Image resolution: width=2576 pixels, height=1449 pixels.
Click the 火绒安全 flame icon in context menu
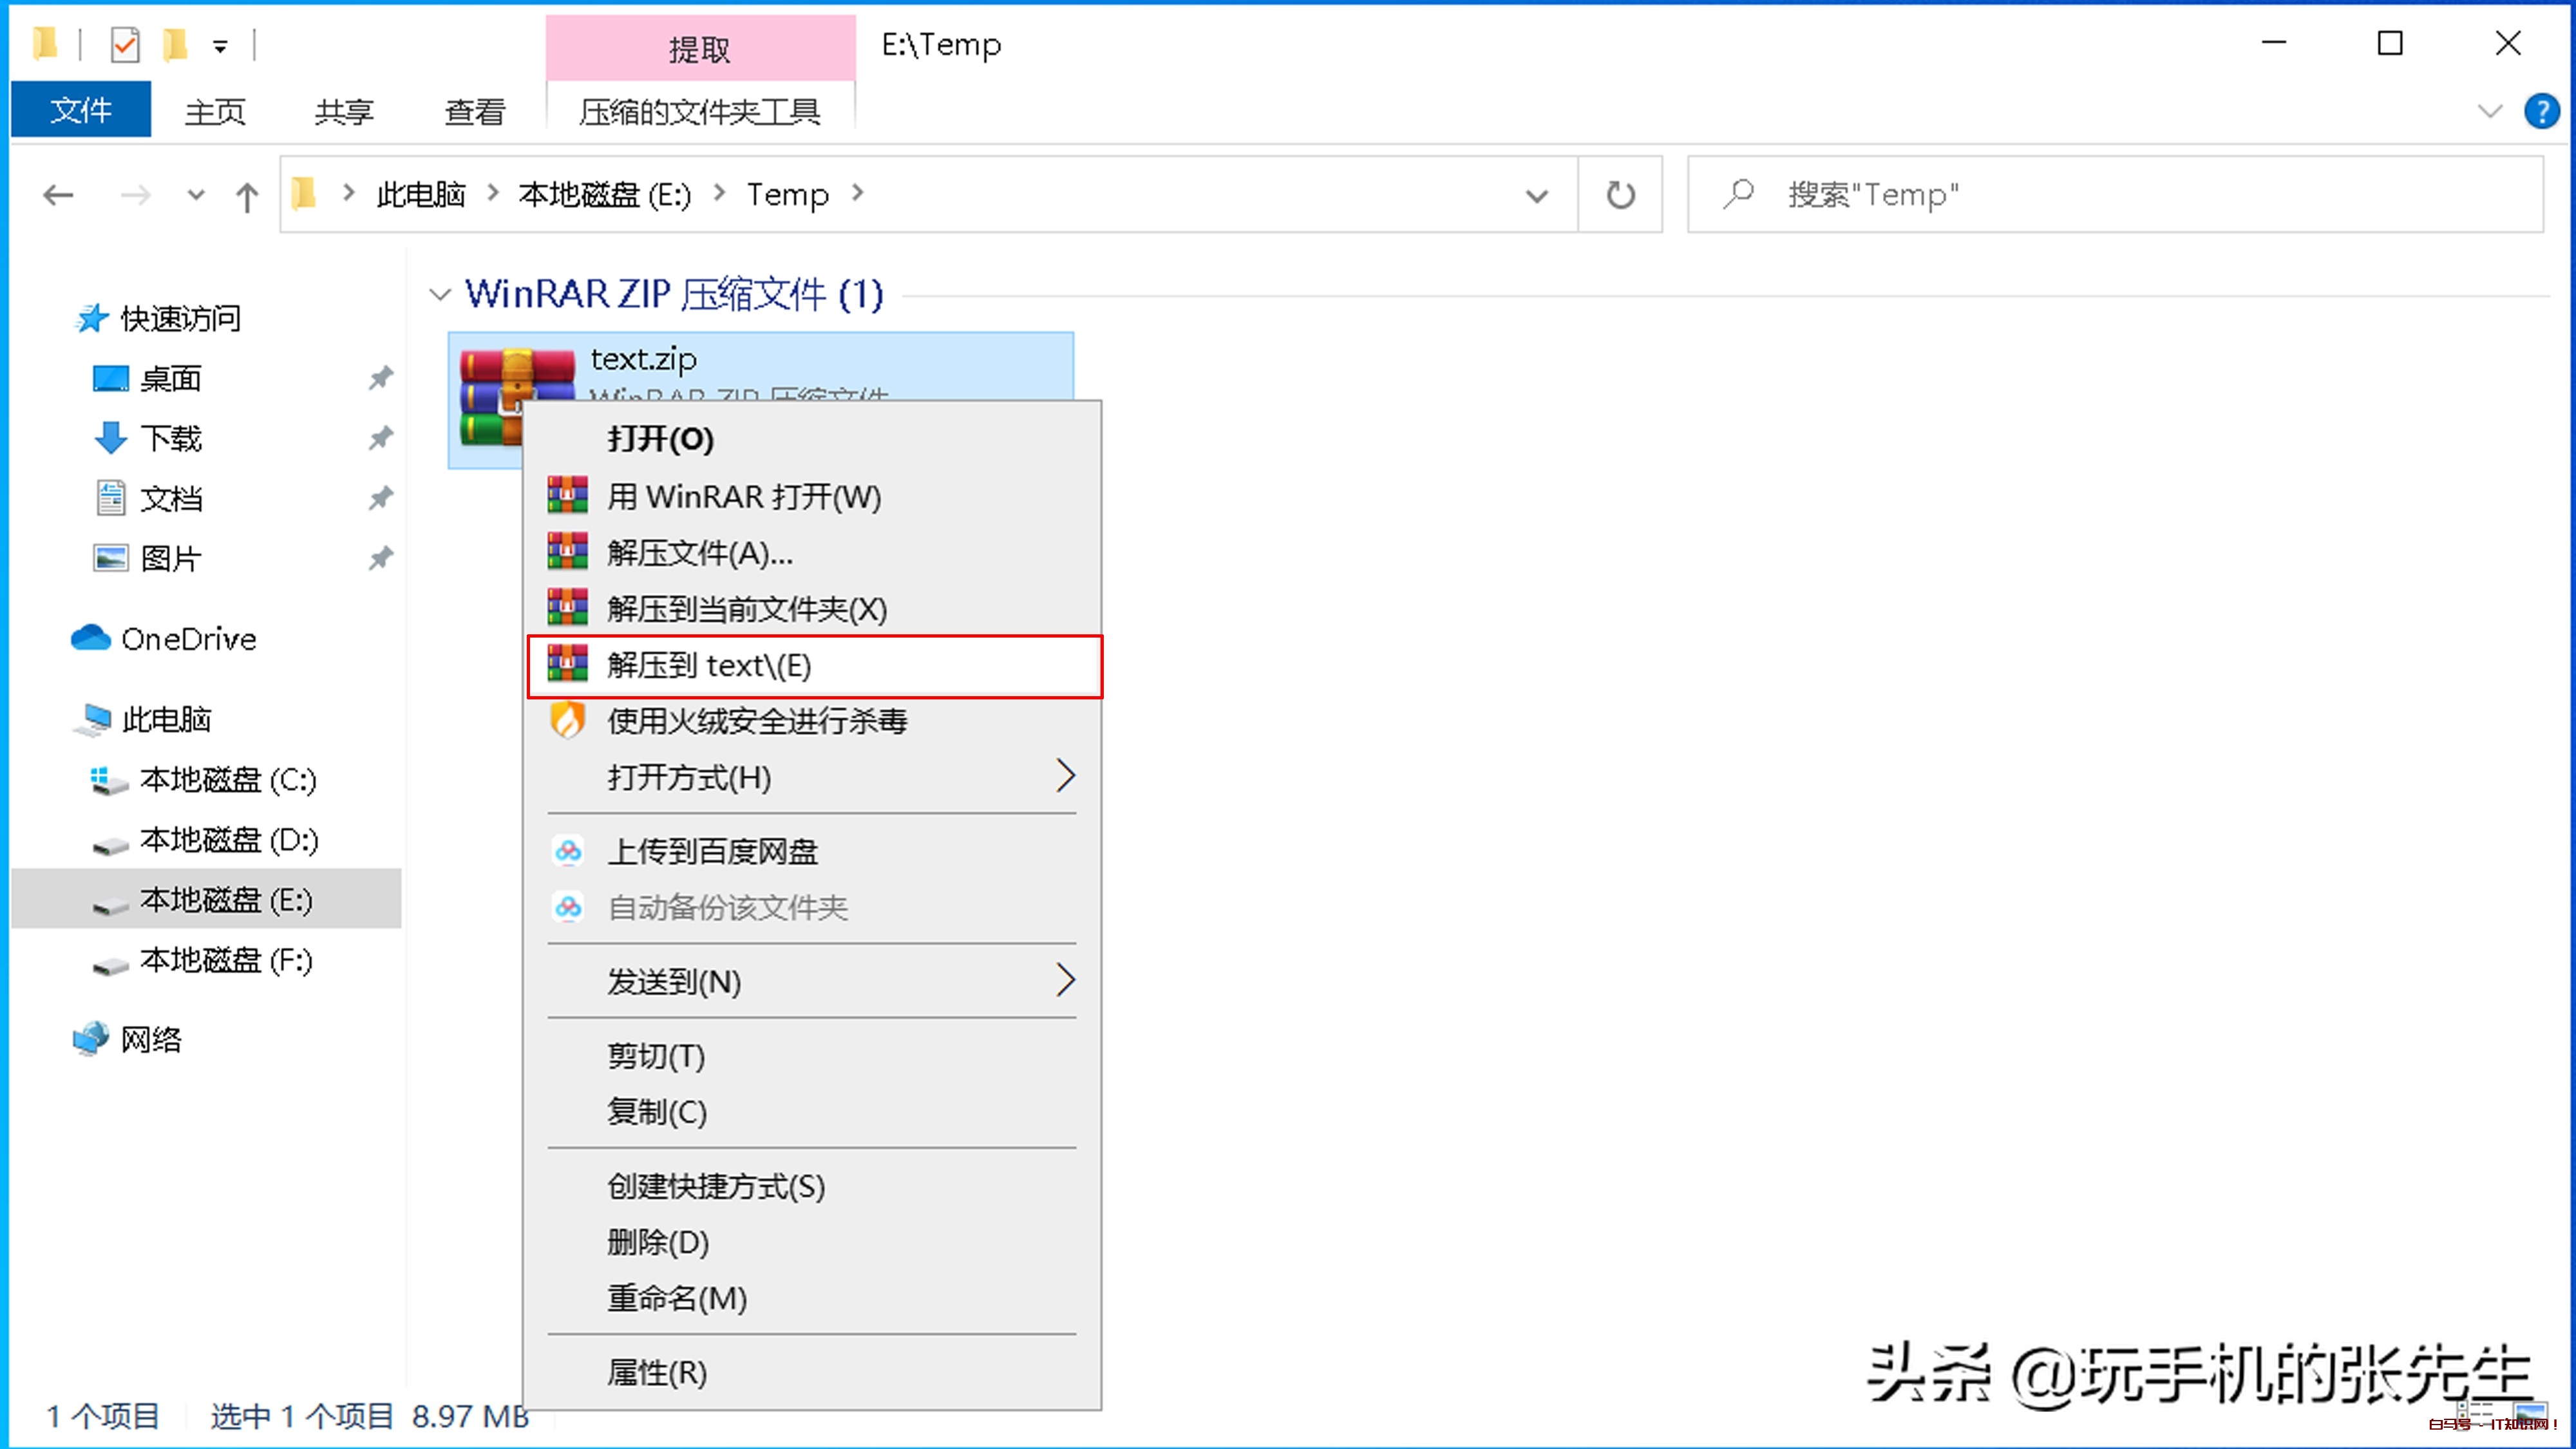coord(568,722)
